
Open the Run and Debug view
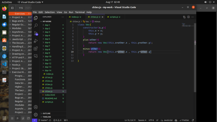[x=36, y=41]
